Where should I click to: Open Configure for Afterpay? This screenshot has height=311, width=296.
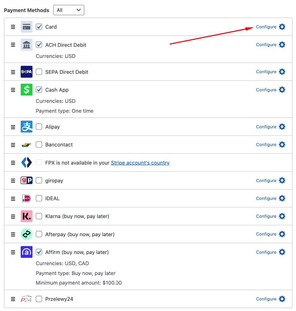tap(266, 234)
